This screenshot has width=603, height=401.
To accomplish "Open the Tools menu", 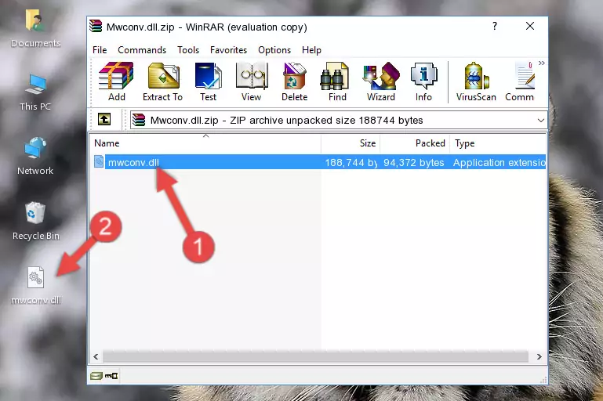I will (x=188, y=50).
